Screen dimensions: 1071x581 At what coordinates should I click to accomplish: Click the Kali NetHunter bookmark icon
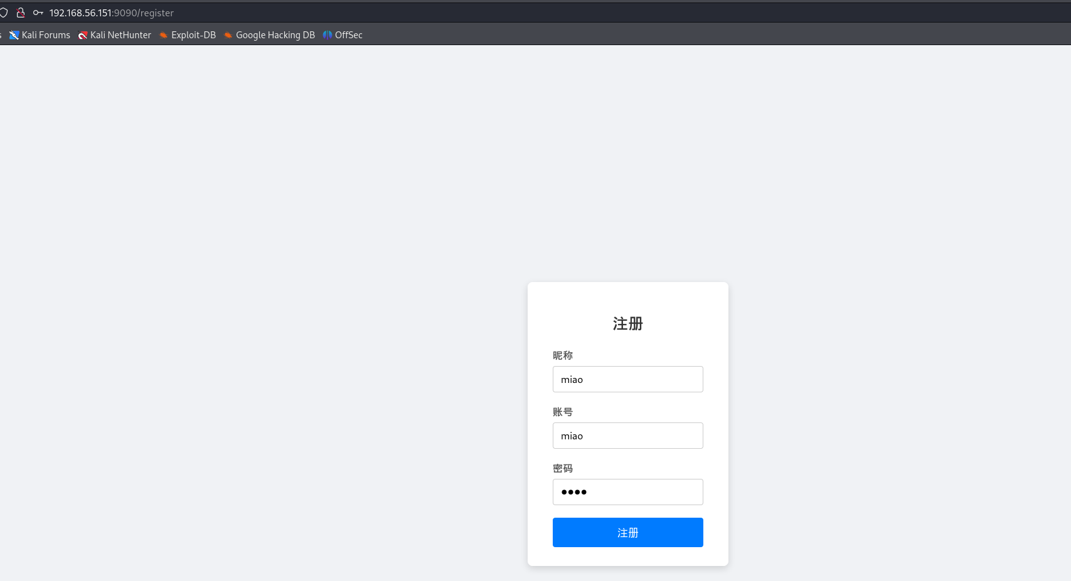click(x=82, y=35)
